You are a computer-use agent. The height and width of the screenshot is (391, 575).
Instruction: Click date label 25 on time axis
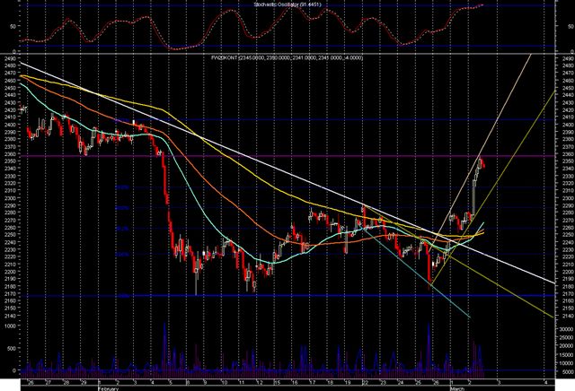[x=419, y=383]
